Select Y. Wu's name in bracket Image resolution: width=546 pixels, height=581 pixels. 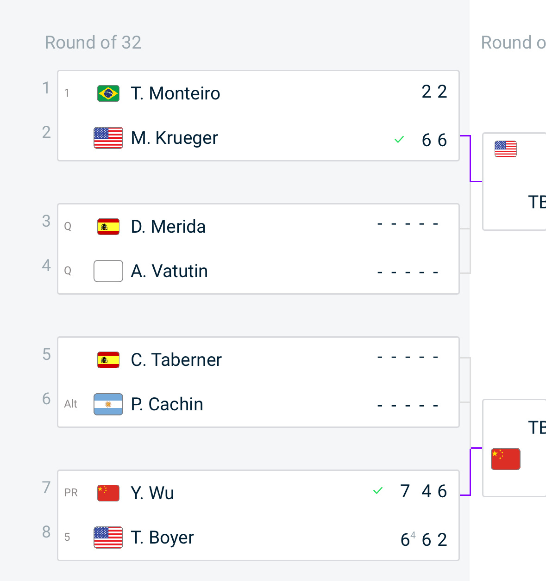152,493
